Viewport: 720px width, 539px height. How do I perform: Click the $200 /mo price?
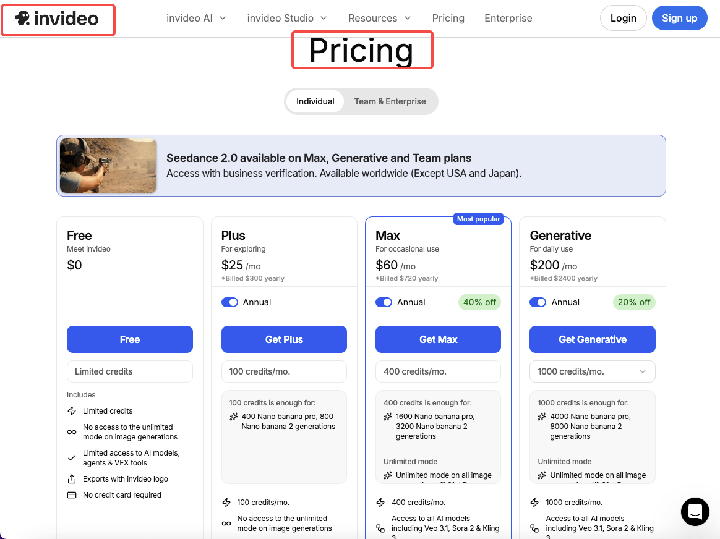(554, 266)
